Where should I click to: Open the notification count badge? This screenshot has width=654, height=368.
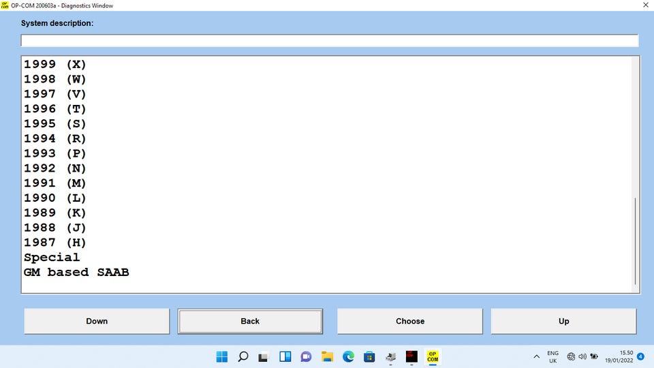click(x=640, y=356)
